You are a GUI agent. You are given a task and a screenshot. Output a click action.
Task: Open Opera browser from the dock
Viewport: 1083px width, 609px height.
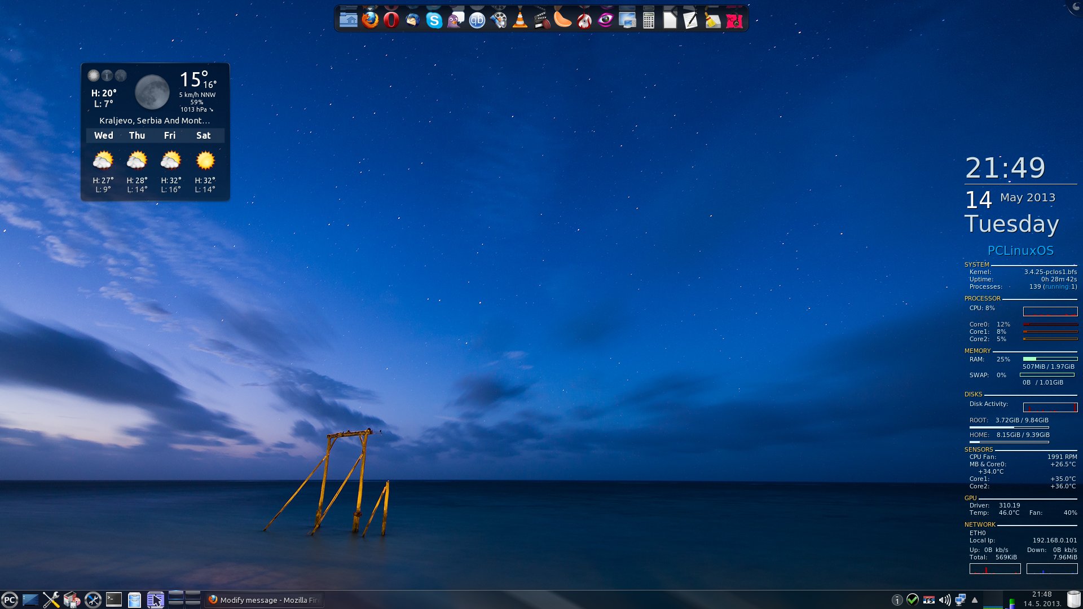[391, 20]
